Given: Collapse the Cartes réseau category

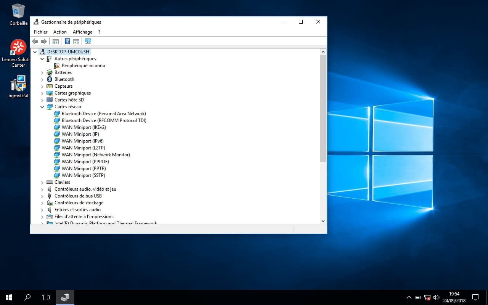Looking at the screenshot, I should [42, 107].
